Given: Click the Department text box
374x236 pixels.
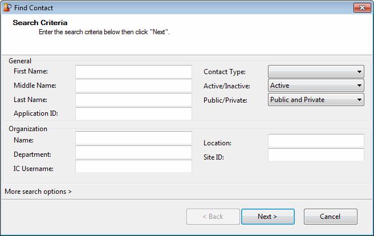Looking at the screenshot, I should (x=133, y=152).
